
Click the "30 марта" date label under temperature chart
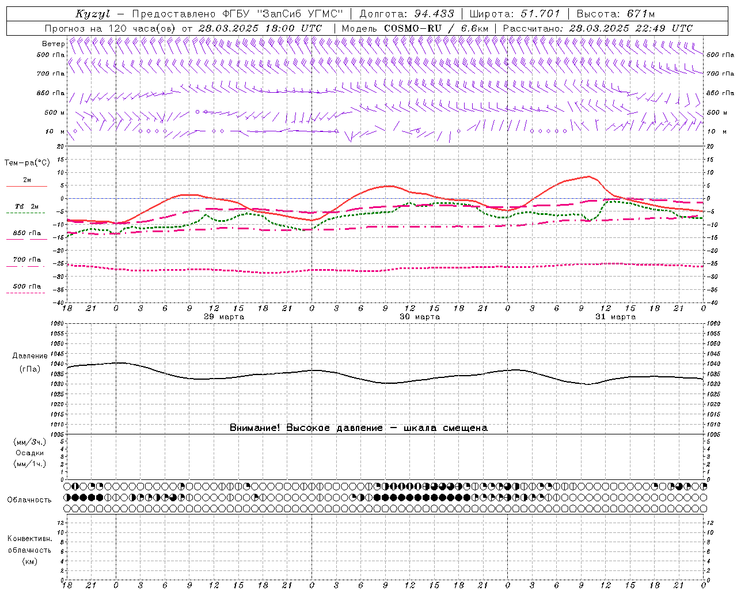tap(420, 317)
